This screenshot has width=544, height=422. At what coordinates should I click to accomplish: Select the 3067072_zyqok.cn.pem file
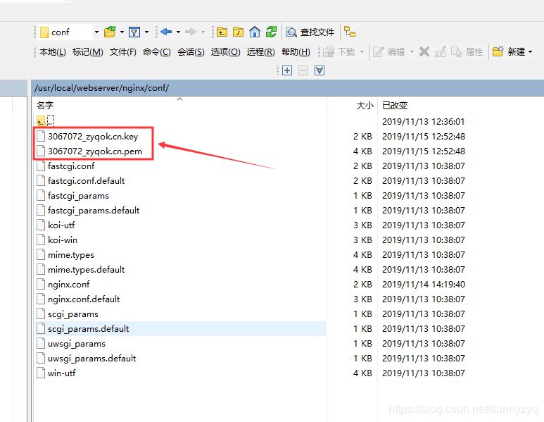point(94,151)
